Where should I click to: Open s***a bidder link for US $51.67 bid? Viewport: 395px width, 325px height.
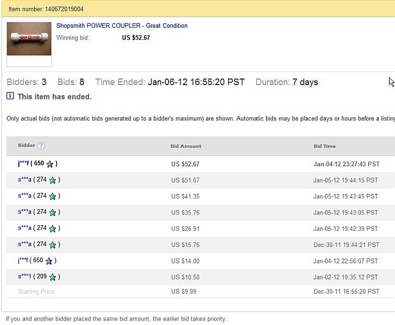point(25,179)
